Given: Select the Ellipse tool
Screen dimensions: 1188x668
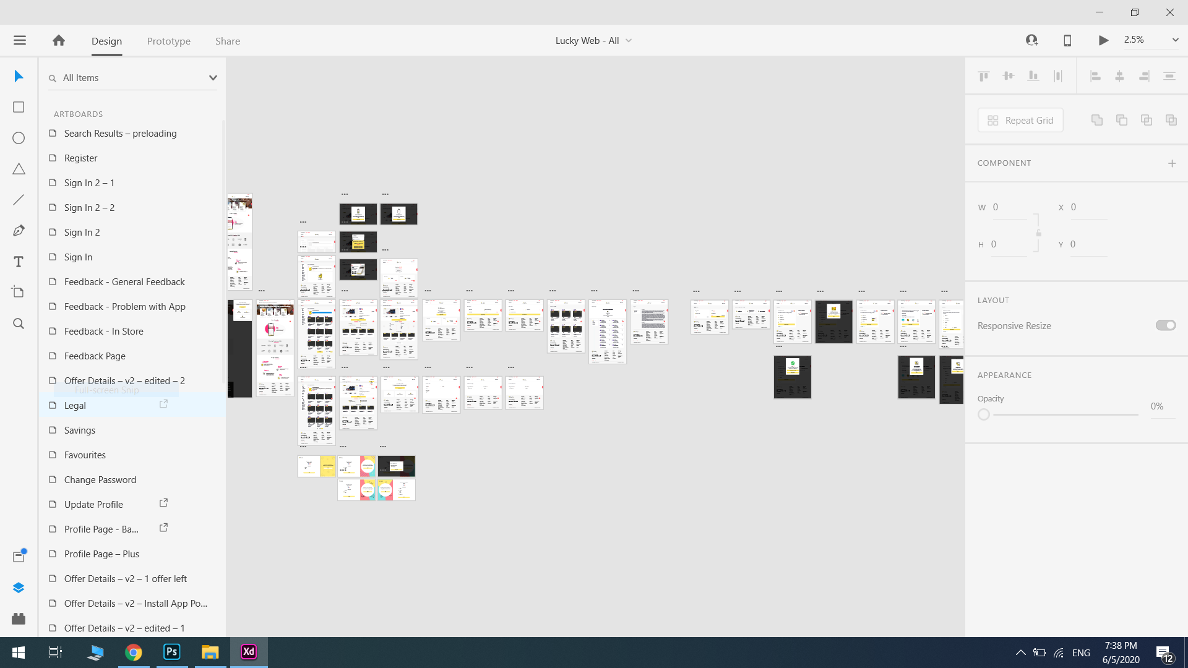Looking at the screenshot, I should tap(19, 138).
